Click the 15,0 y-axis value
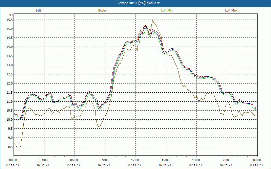This screenshot has height=169, width=271. 10,29
